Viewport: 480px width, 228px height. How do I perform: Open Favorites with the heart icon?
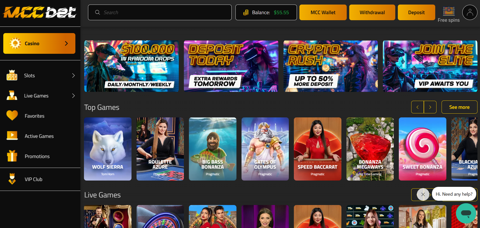point(12,116)
